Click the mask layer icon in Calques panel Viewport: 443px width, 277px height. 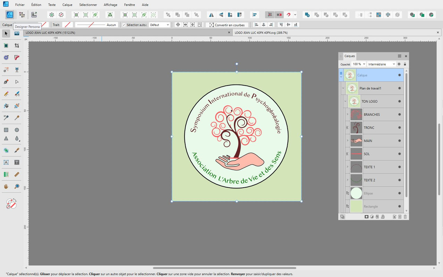366,217
